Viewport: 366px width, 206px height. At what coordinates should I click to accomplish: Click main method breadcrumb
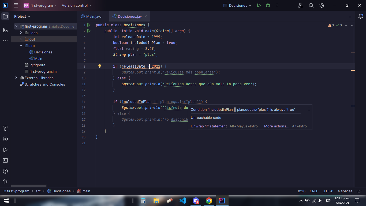coord(84,191)
